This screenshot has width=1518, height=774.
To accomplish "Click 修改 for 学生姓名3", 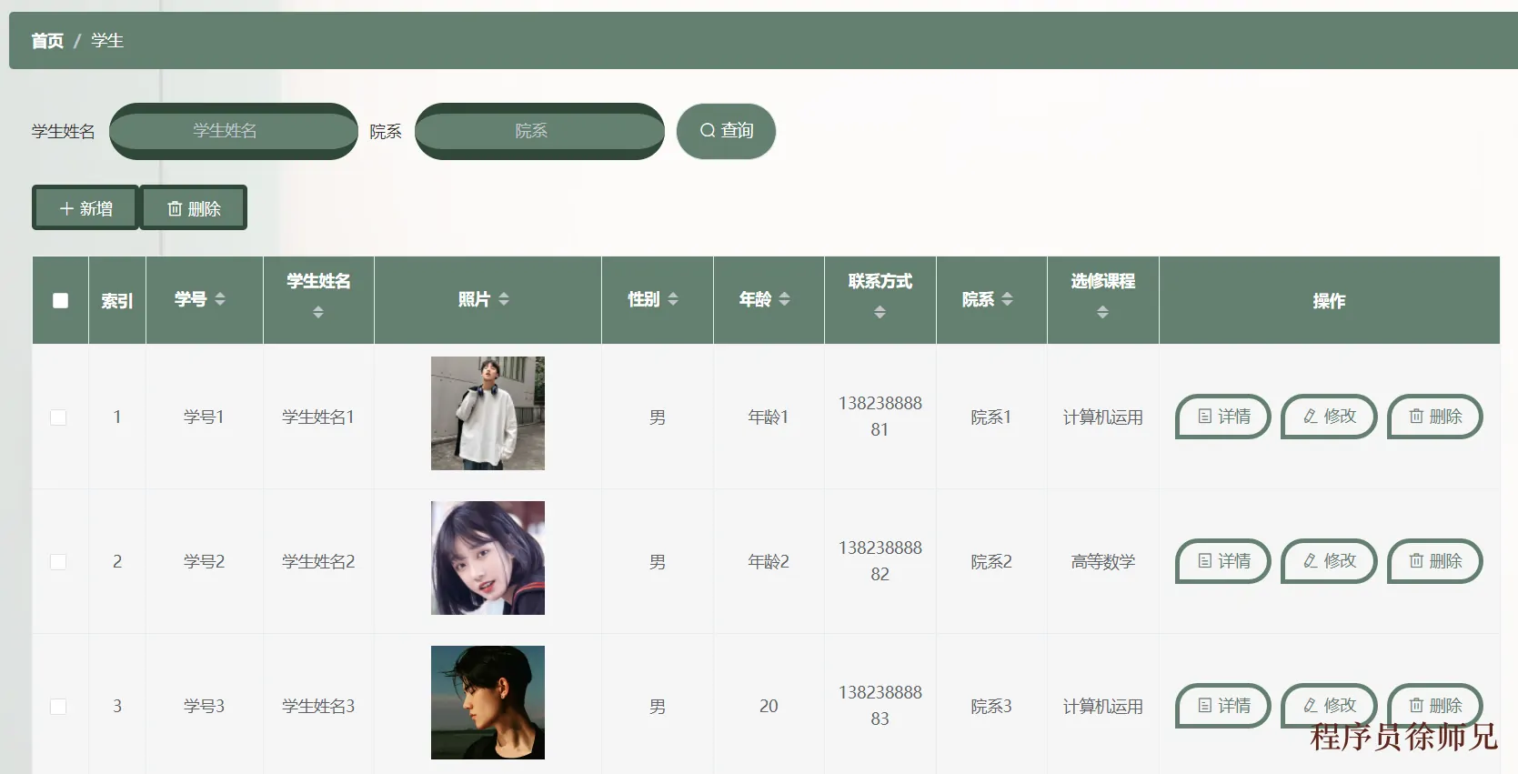I will (x=1329, y=706).
